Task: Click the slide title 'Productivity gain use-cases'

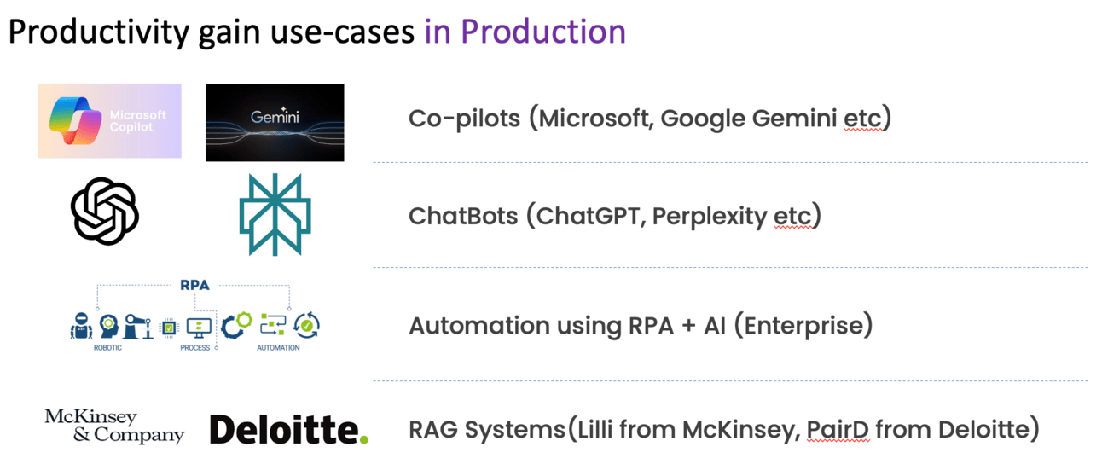Action: click(x=213, y=32)
